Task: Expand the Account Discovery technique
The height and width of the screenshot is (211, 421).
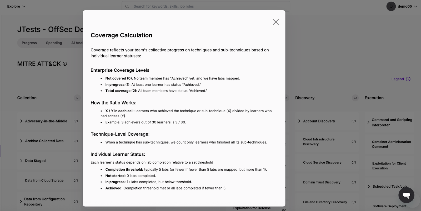Action: click(x=299, y=121)
